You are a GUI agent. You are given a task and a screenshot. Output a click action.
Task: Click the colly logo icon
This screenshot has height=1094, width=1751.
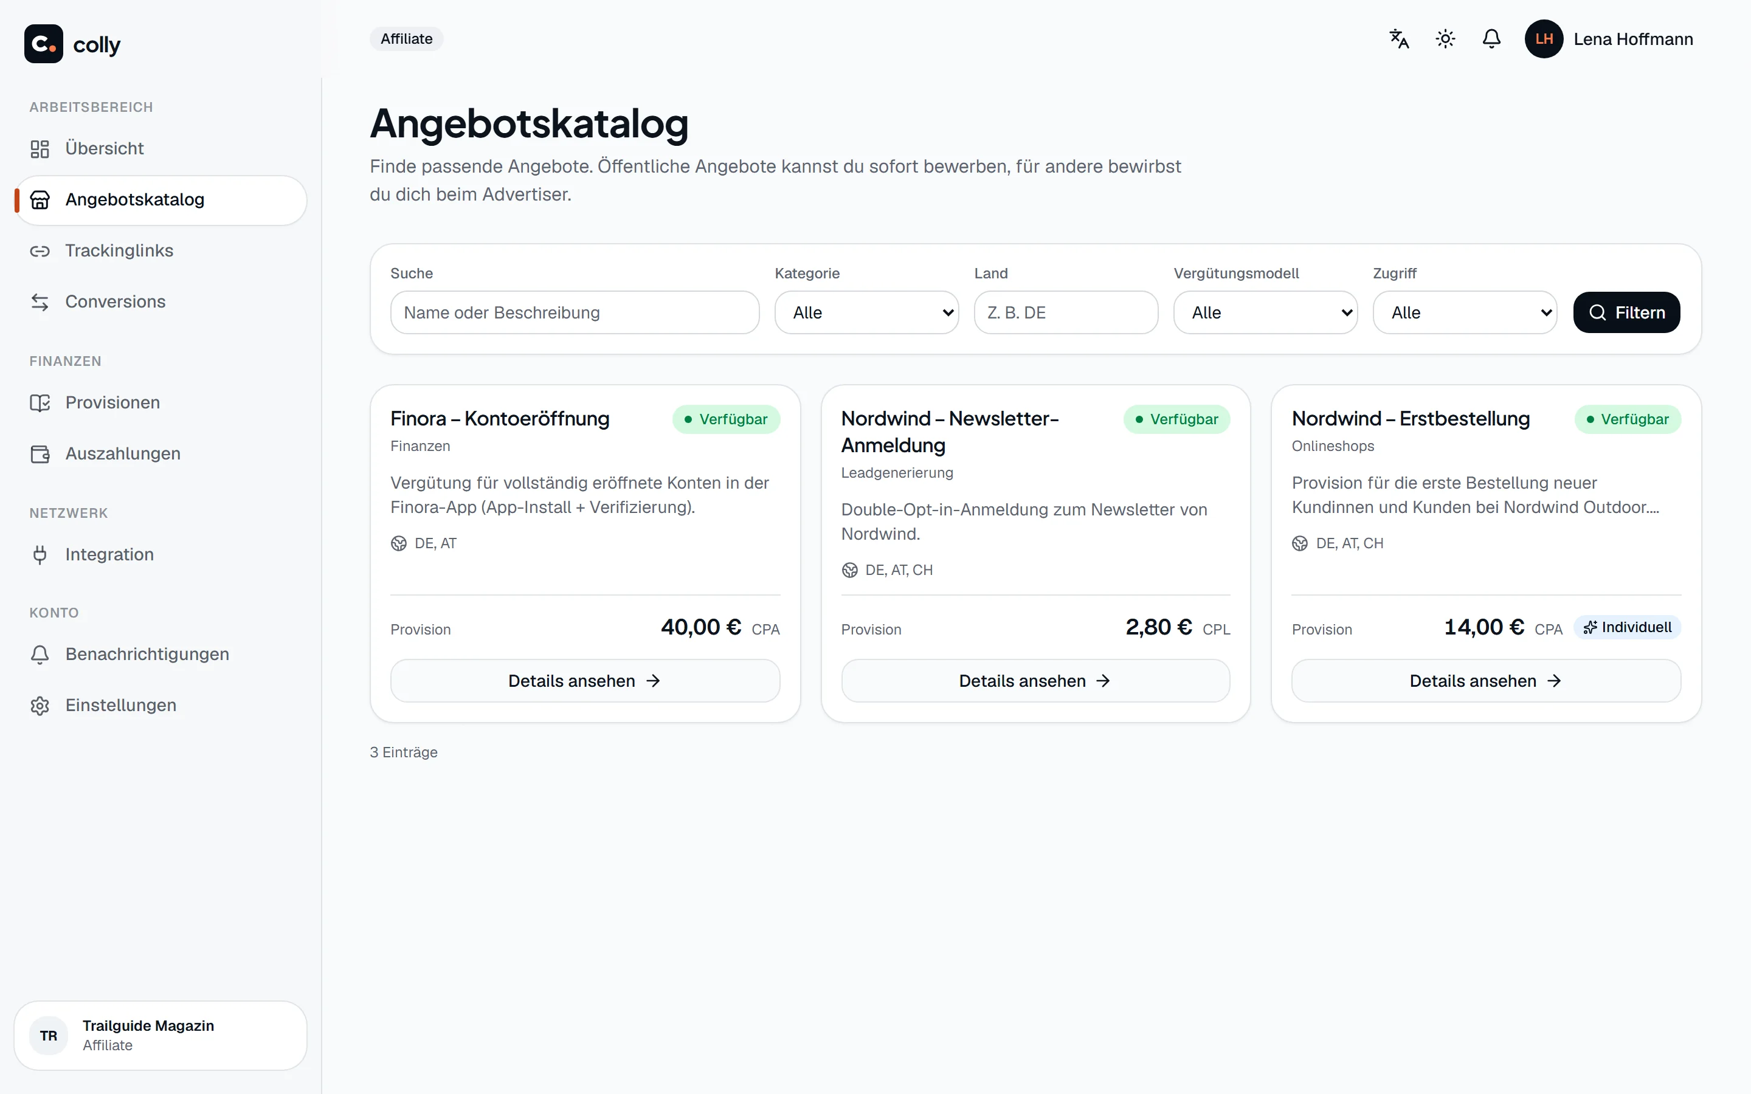click(43, 44)
